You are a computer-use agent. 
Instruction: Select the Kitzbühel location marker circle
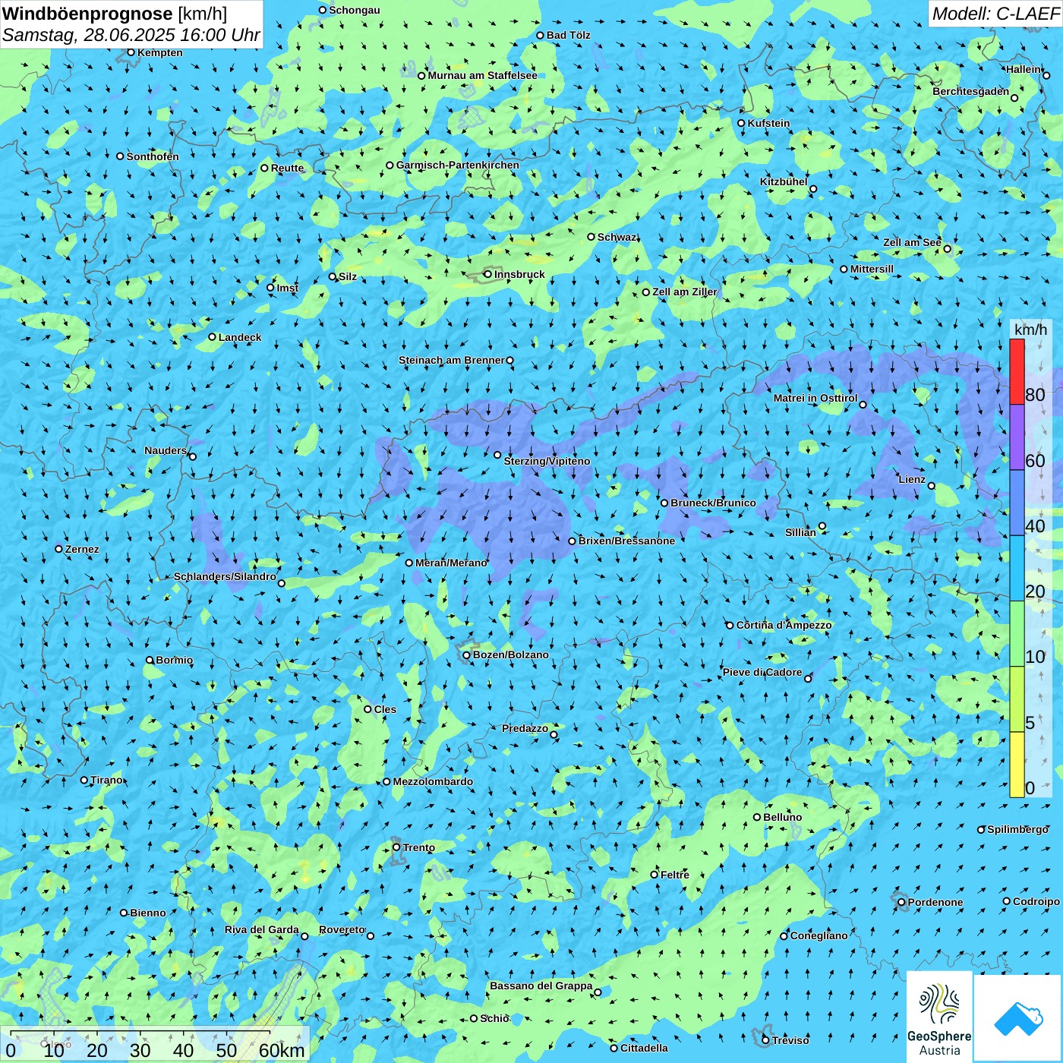813,189
